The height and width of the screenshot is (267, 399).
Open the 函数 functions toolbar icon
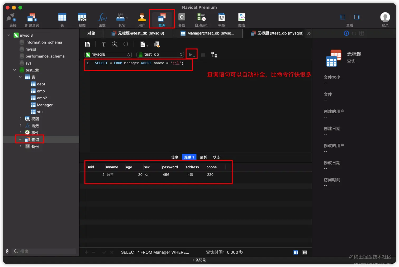pos(102,20)
